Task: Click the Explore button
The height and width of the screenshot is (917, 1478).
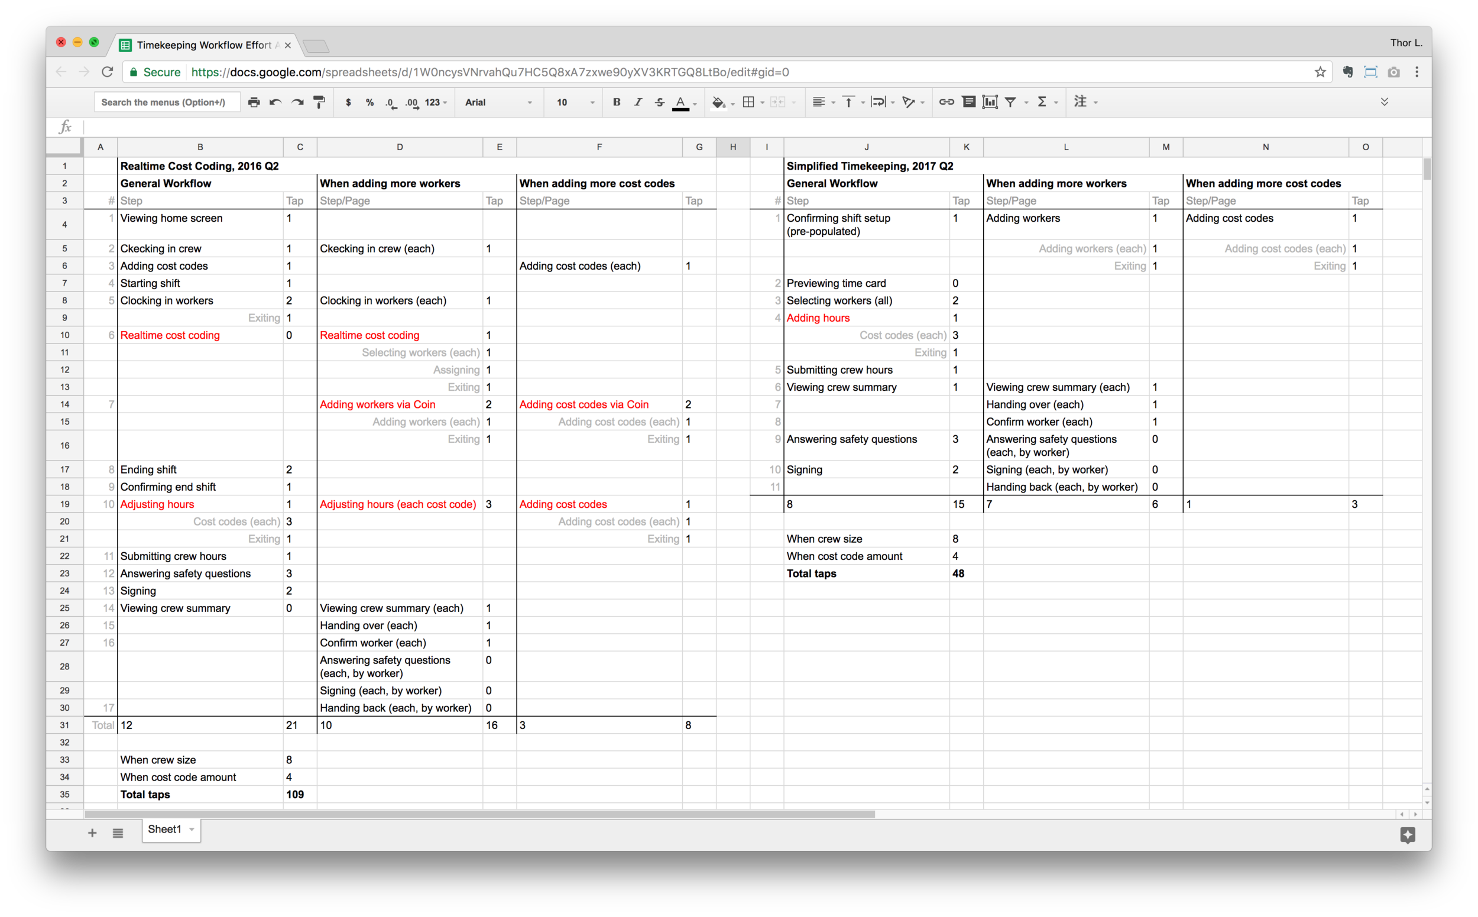Action: click(1408, 834)
